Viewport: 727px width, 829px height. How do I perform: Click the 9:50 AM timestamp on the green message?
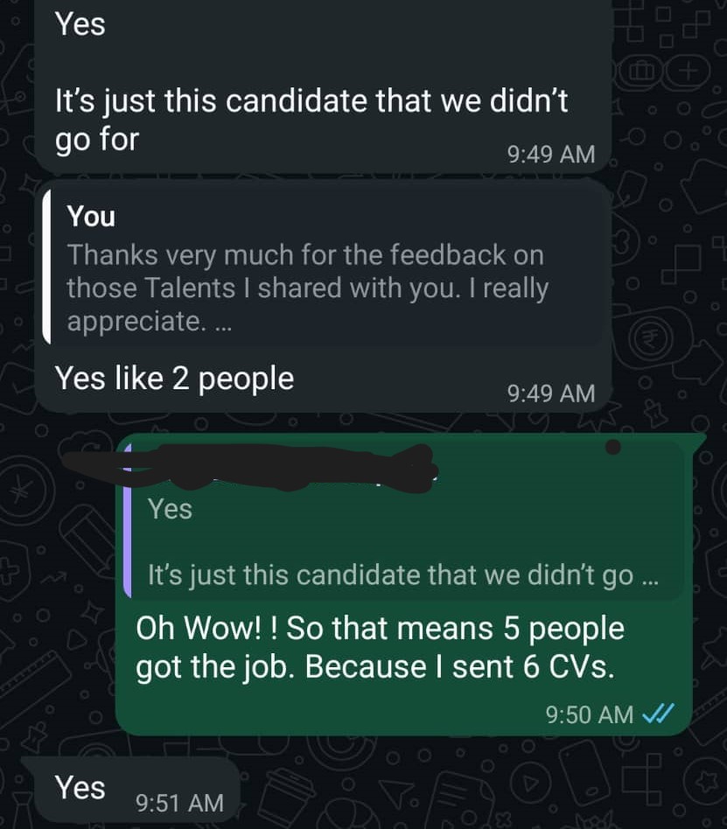589,714
